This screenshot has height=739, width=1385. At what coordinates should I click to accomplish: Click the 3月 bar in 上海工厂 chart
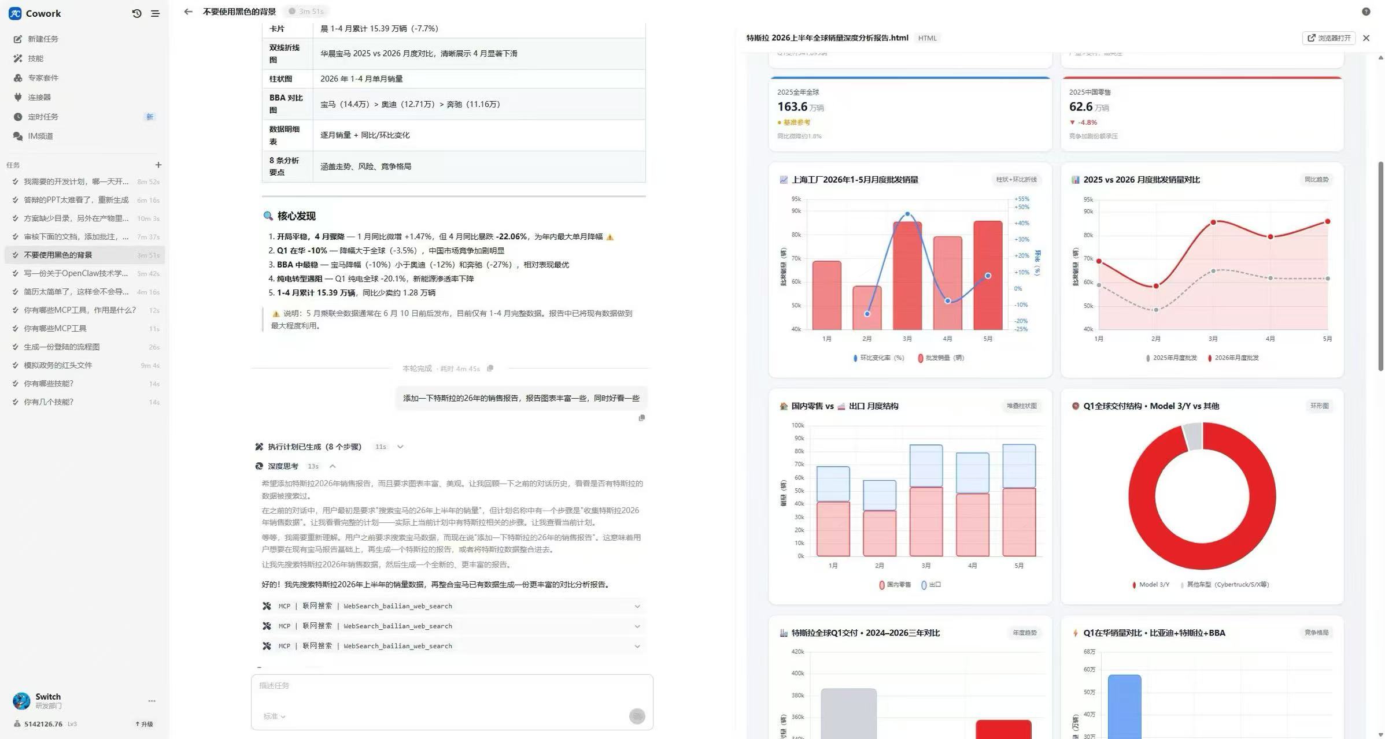(907, 276)
